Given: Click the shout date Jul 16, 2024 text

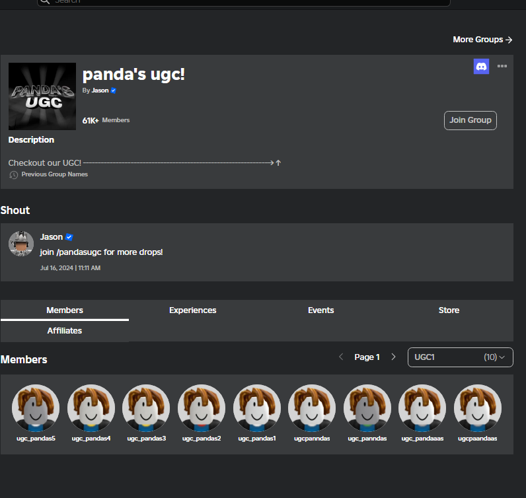Looking at the screenshot, I should pos(70,268).
